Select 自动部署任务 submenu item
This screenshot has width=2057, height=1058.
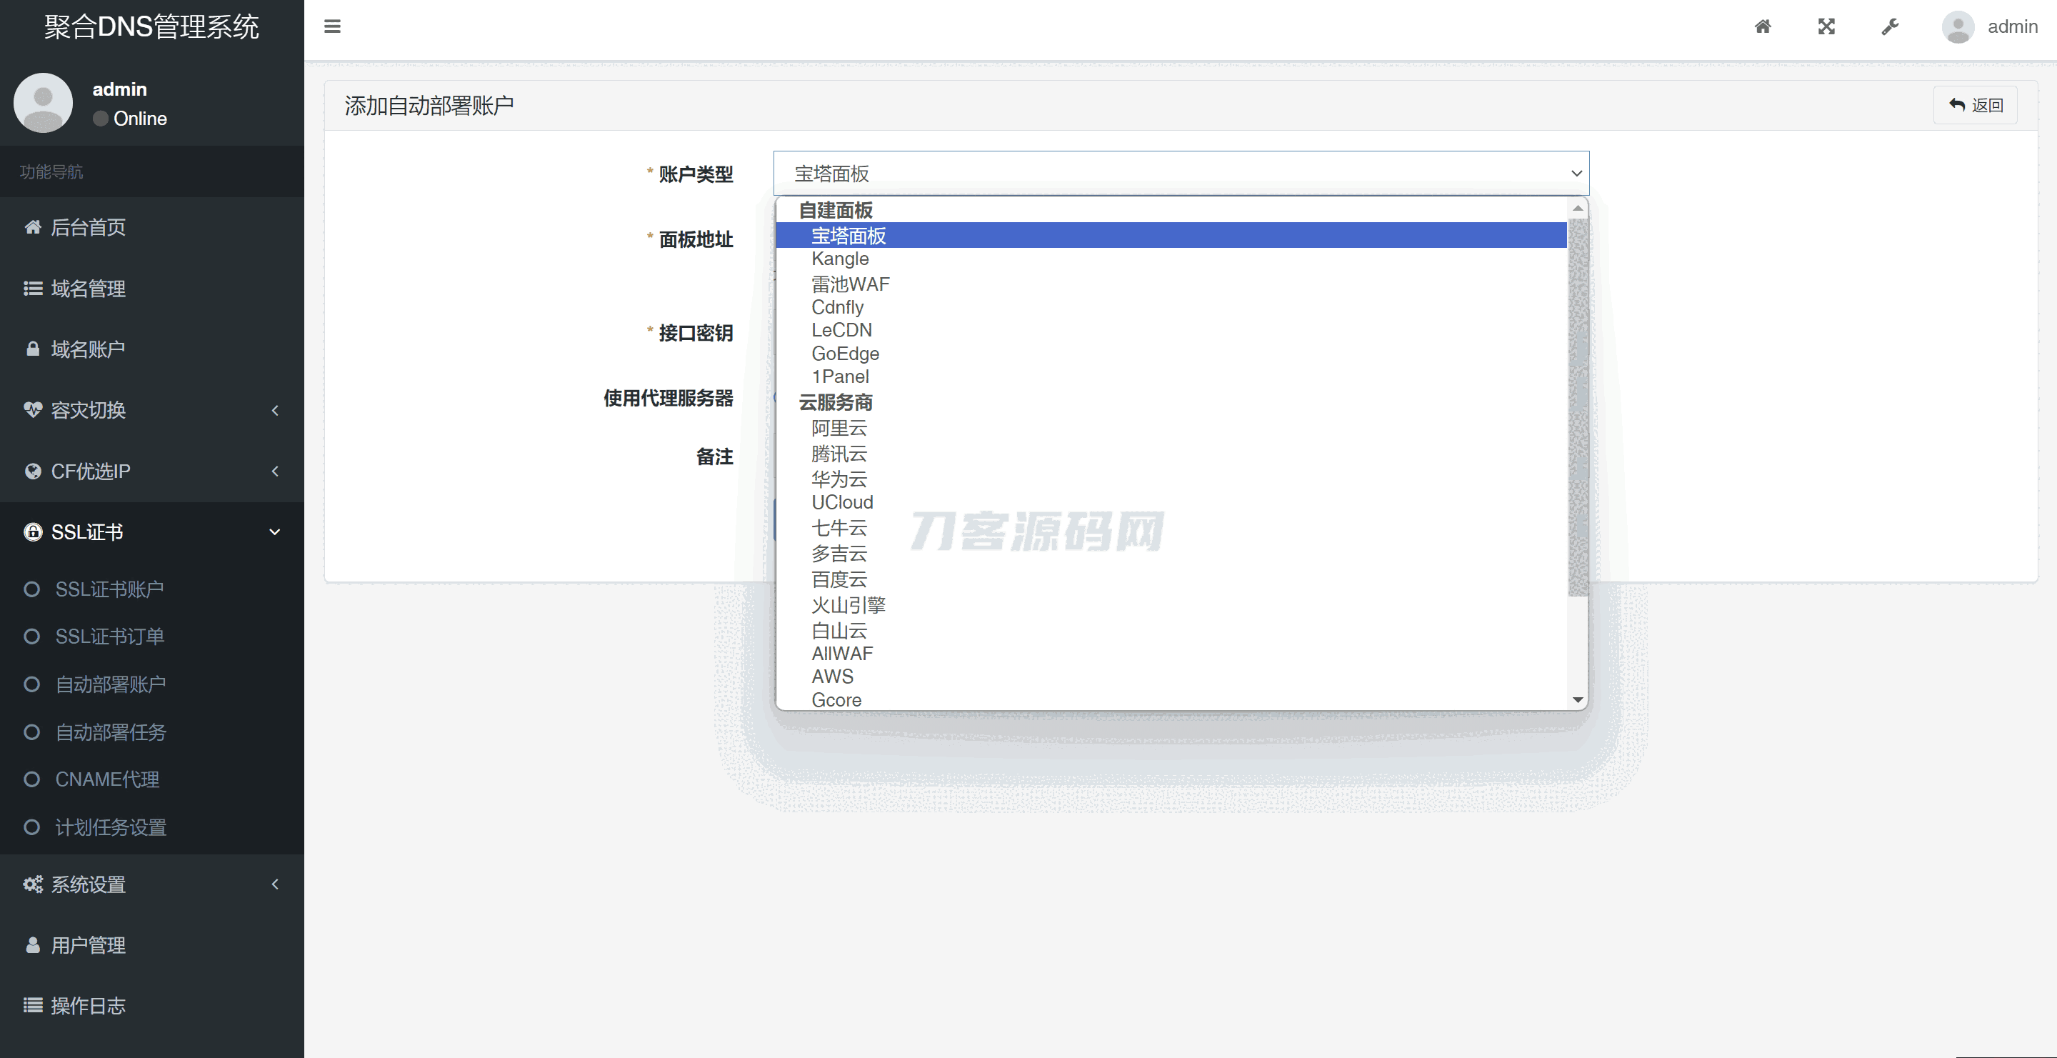110,732
